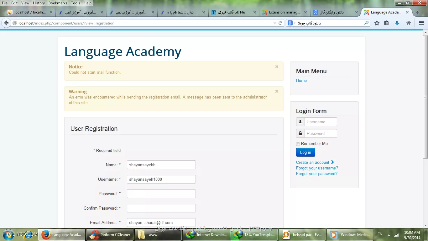Screen dimensions: 428x241
Task: Focus the login form Username field
Action: pyautogui.click(x=321, y=122)
